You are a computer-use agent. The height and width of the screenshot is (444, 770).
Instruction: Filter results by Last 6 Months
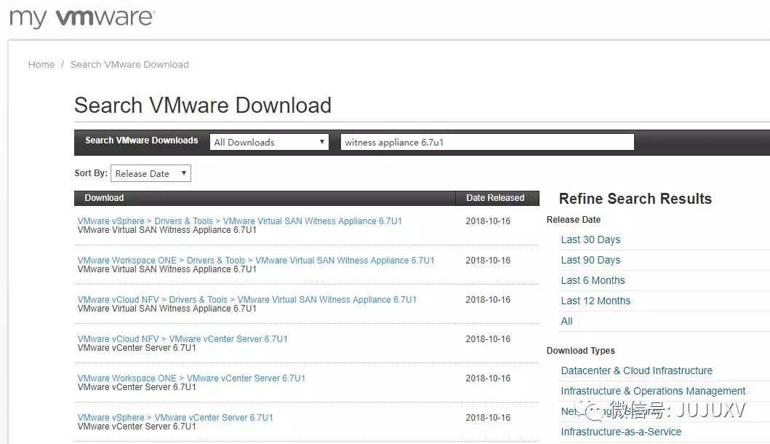tap(593, 280)
